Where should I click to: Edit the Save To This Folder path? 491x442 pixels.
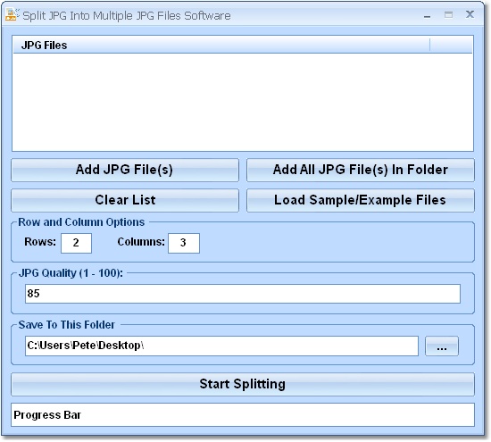(221, 346)
